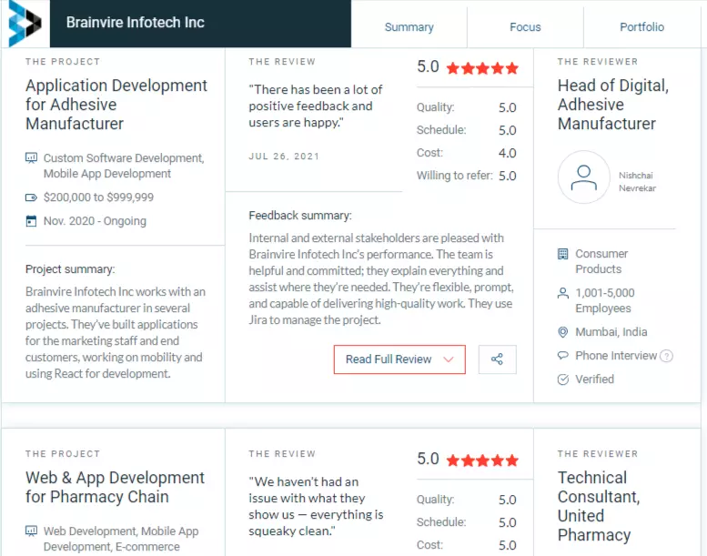Viewport: 707px width, 556px height.
Task: Click the employees person icon
Action: point(563,293)
